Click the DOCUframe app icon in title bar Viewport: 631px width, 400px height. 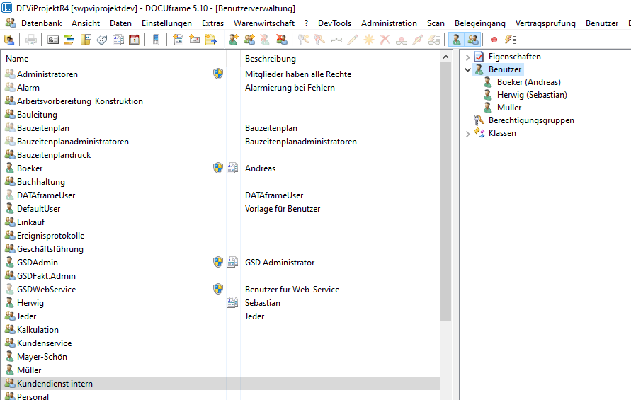[x=7, y=8]
